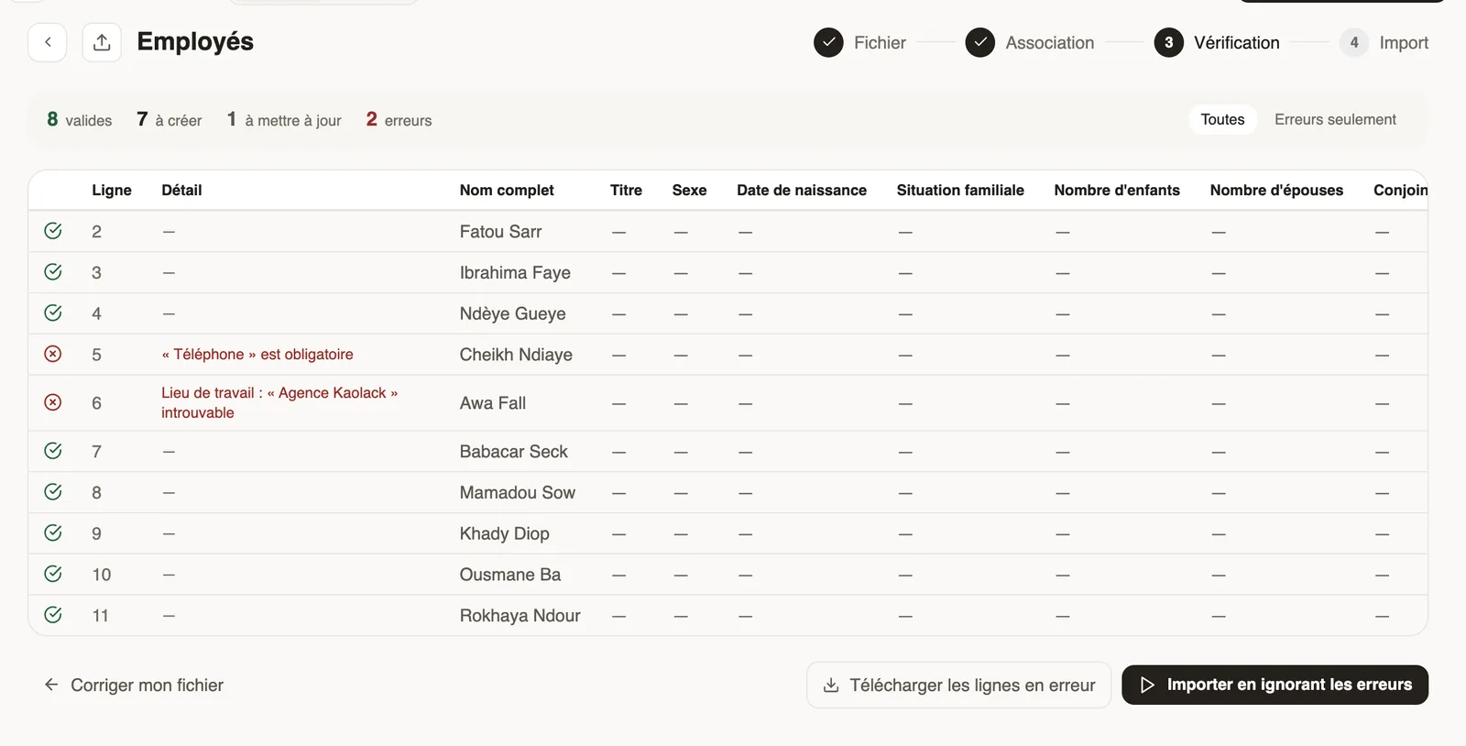Click the 7 à créer counter
This screenshot has width=1466, height=746.
tap(170, 120)
